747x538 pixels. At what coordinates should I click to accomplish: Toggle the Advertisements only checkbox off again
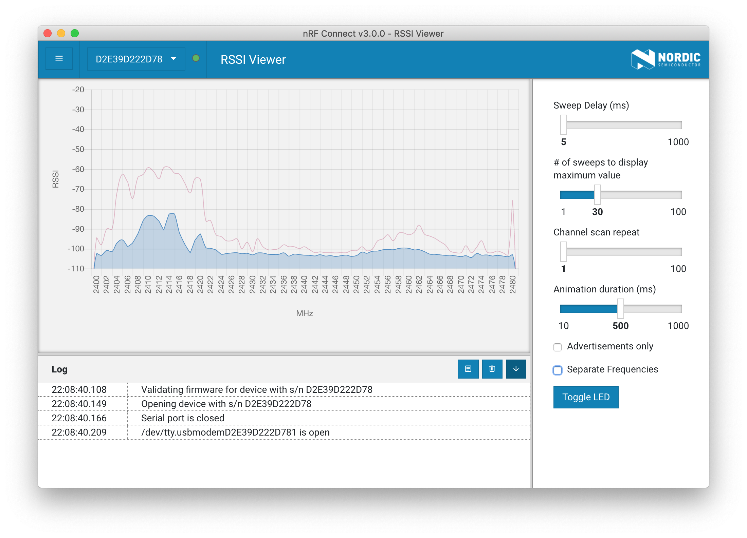click(557, 347)
